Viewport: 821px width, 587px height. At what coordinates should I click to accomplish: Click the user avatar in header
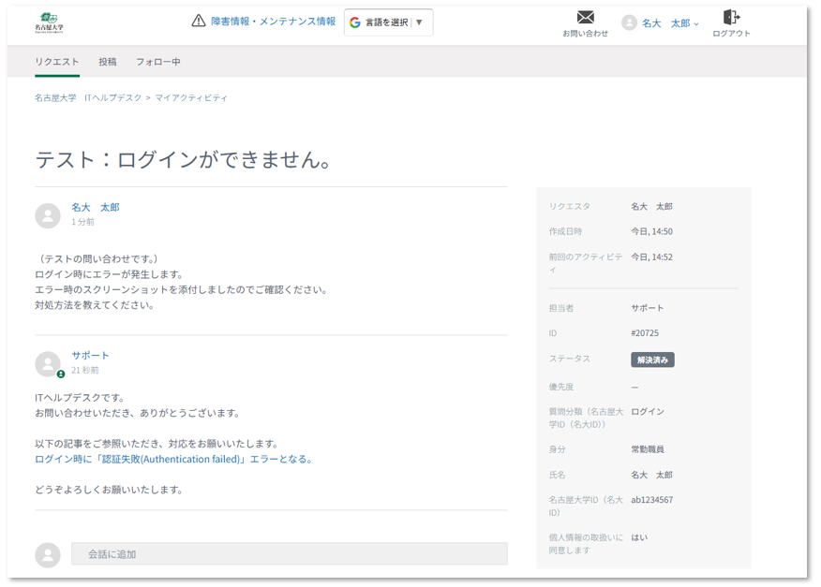(x=629, y=23)
